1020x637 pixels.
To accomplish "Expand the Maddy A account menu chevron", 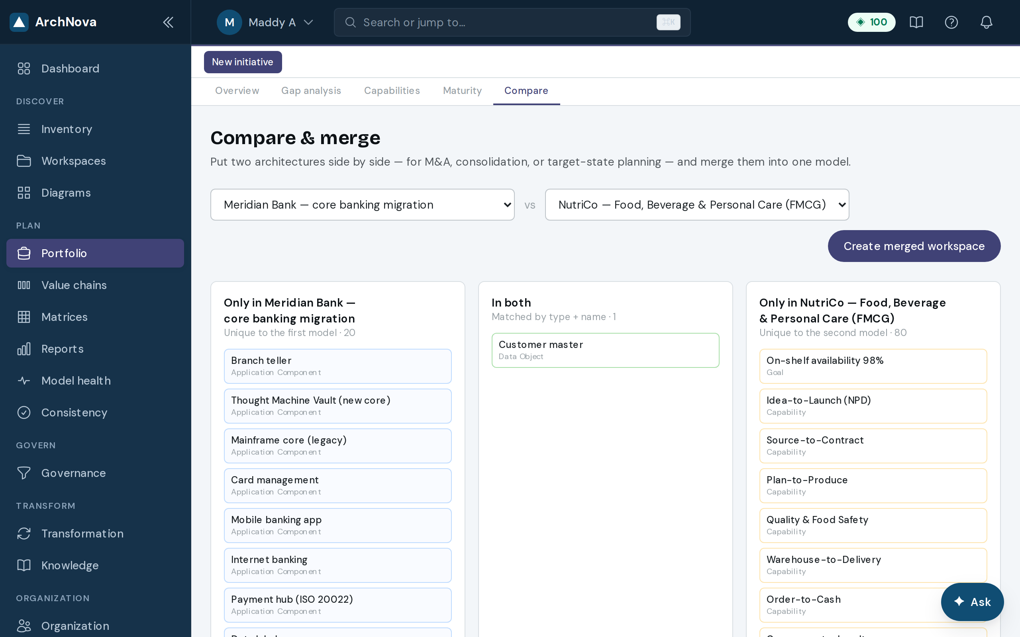I will tap(308, 22).
